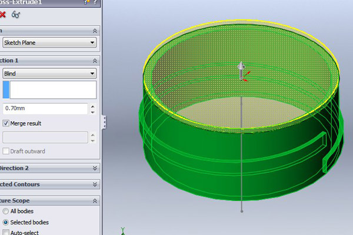This screenshot has width=353, height=235.
Task: Click the red sketch origin marker
Action: tap(245, 76)
